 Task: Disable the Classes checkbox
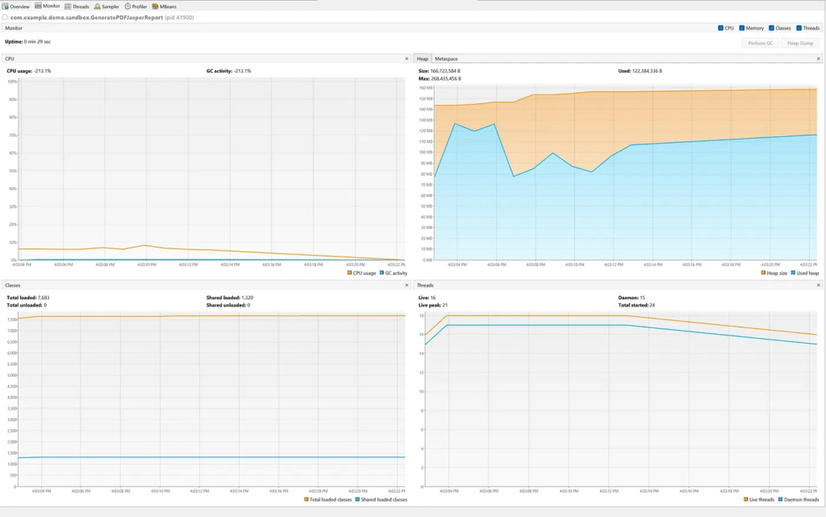point(771,28)
